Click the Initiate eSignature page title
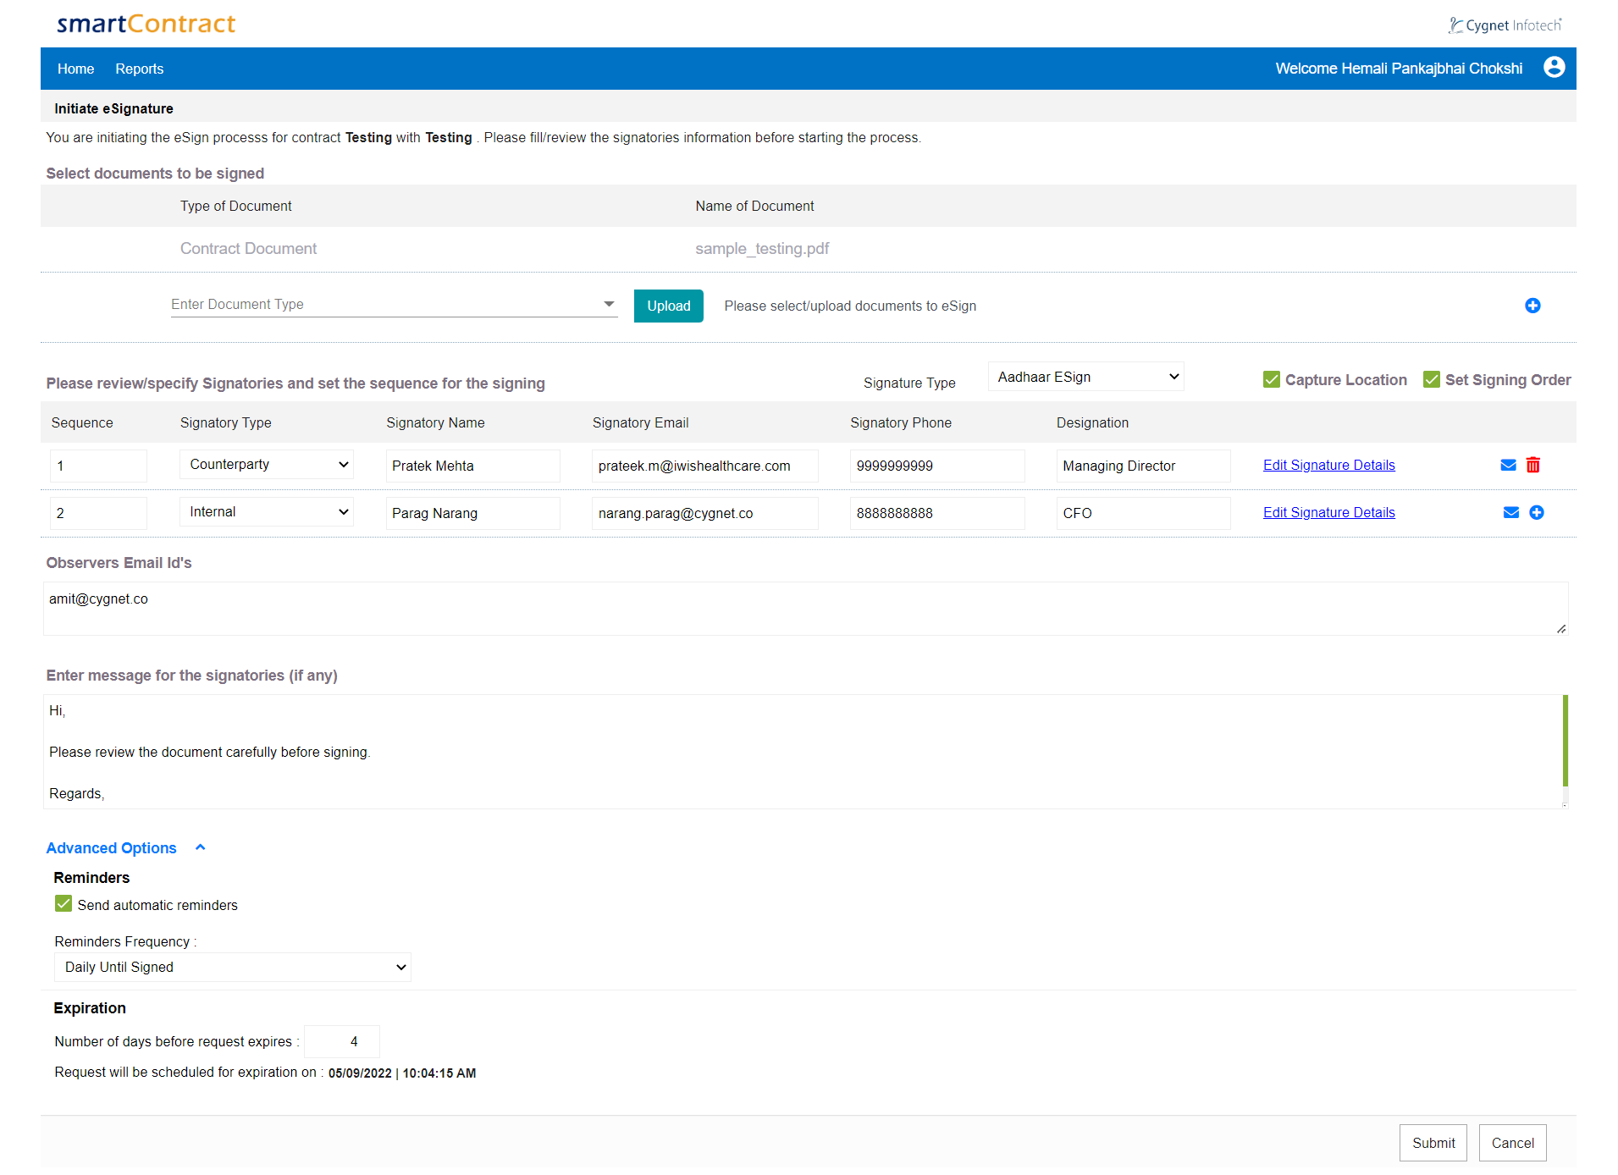This screenshot has height=1175, width=1618. click(113, 108)
